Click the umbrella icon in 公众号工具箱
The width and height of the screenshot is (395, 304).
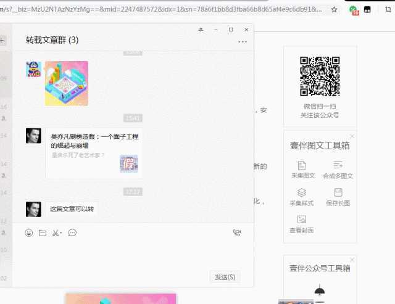pyautogui.click(x=320, y=290)
